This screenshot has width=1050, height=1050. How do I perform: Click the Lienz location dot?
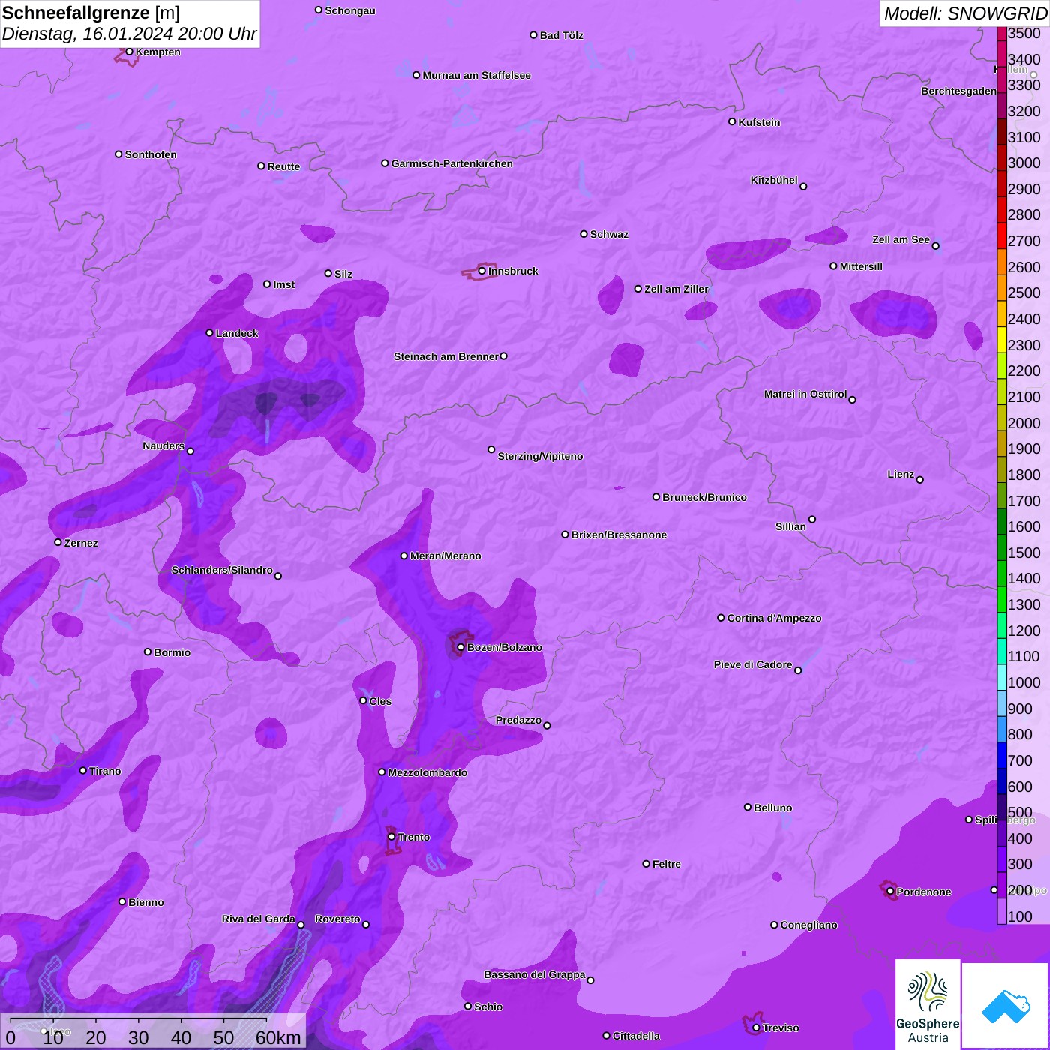(920, 480)
